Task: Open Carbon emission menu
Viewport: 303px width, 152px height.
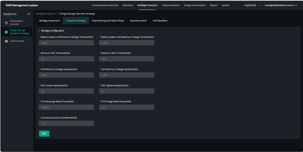Action: click(x=171, y=5)
